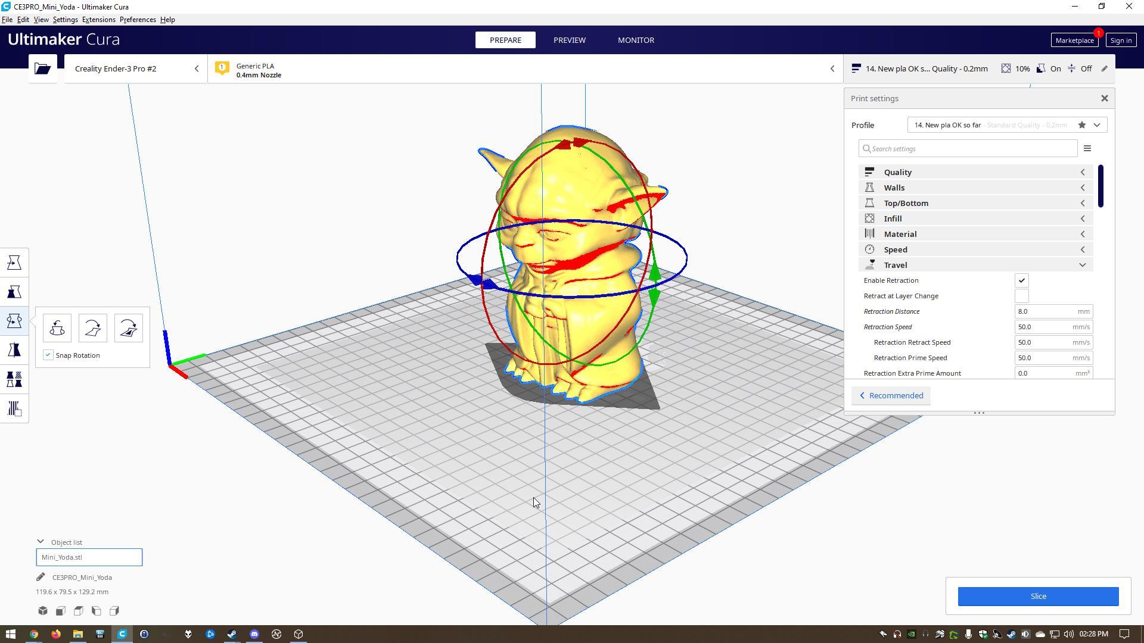This screenshot has height=643, width=1144.
Task: Toggle the Snap Rotation checkbox
Action: pyautogui.click(x=48, y=355)
